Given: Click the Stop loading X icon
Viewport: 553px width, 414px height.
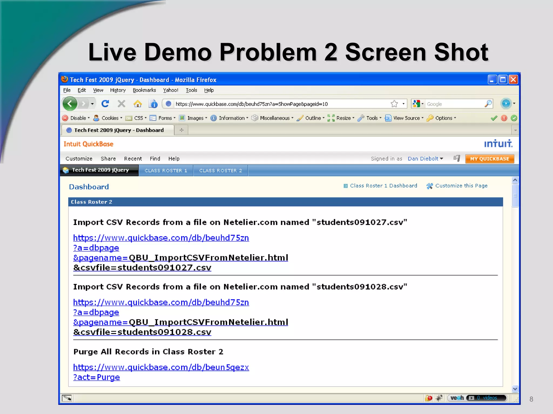Looking at the screenshot, I should pos(122,103).
